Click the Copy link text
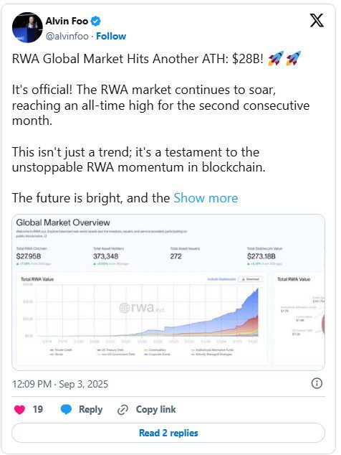 tap(156, 410)
